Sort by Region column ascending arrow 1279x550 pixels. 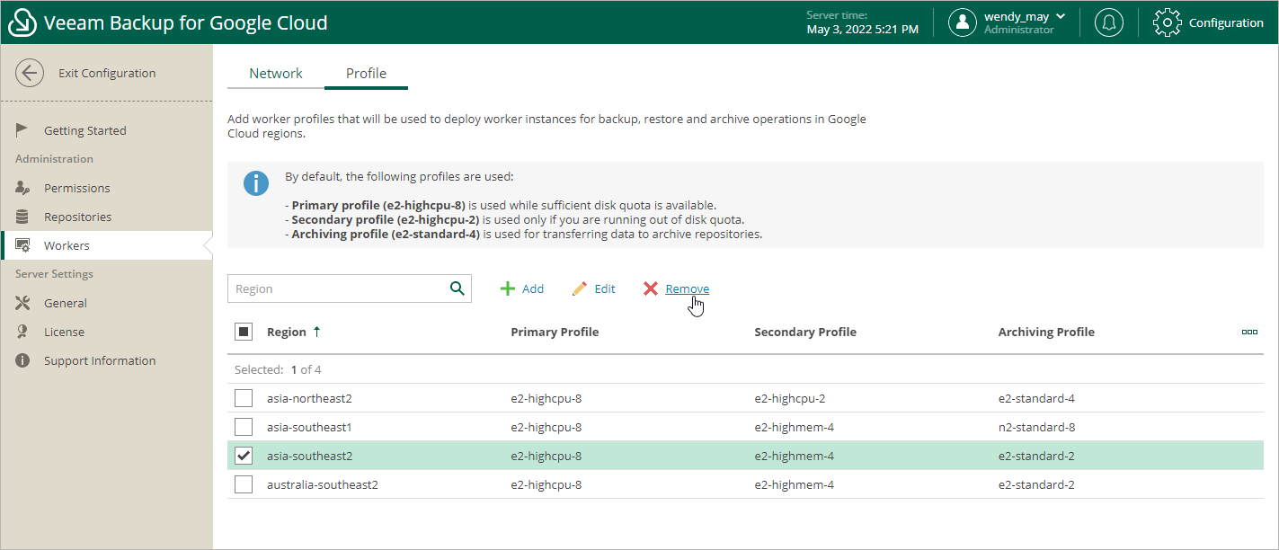point(316,332)
